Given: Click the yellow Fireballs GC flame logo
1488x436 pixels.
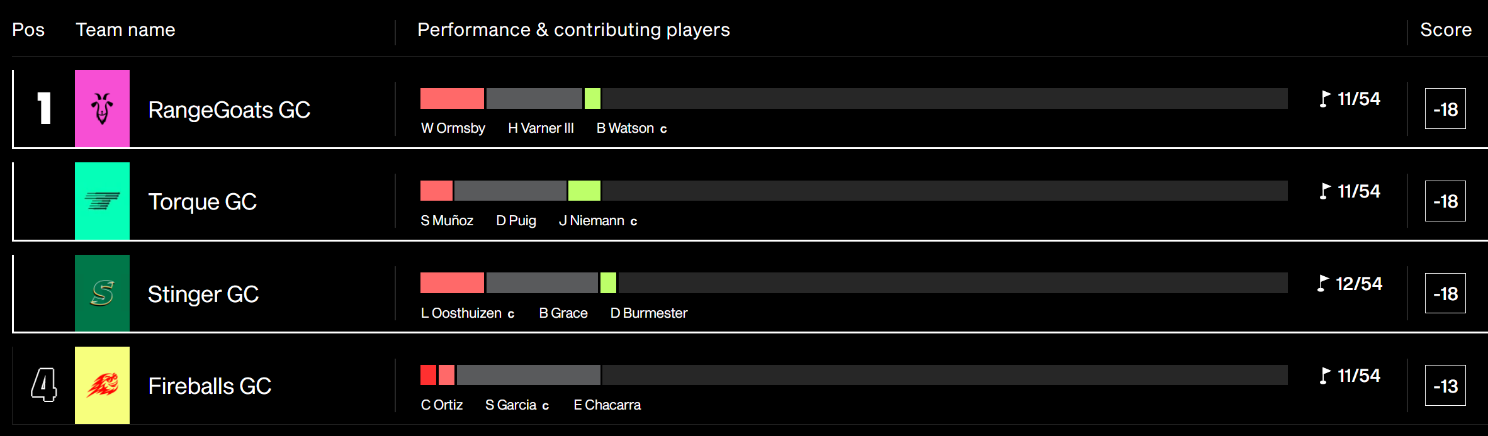Looking at the screenshot, I should point(102,385).
